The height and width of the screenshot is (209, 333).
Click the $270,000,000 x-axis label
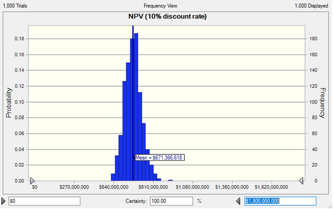pos(74,186)
